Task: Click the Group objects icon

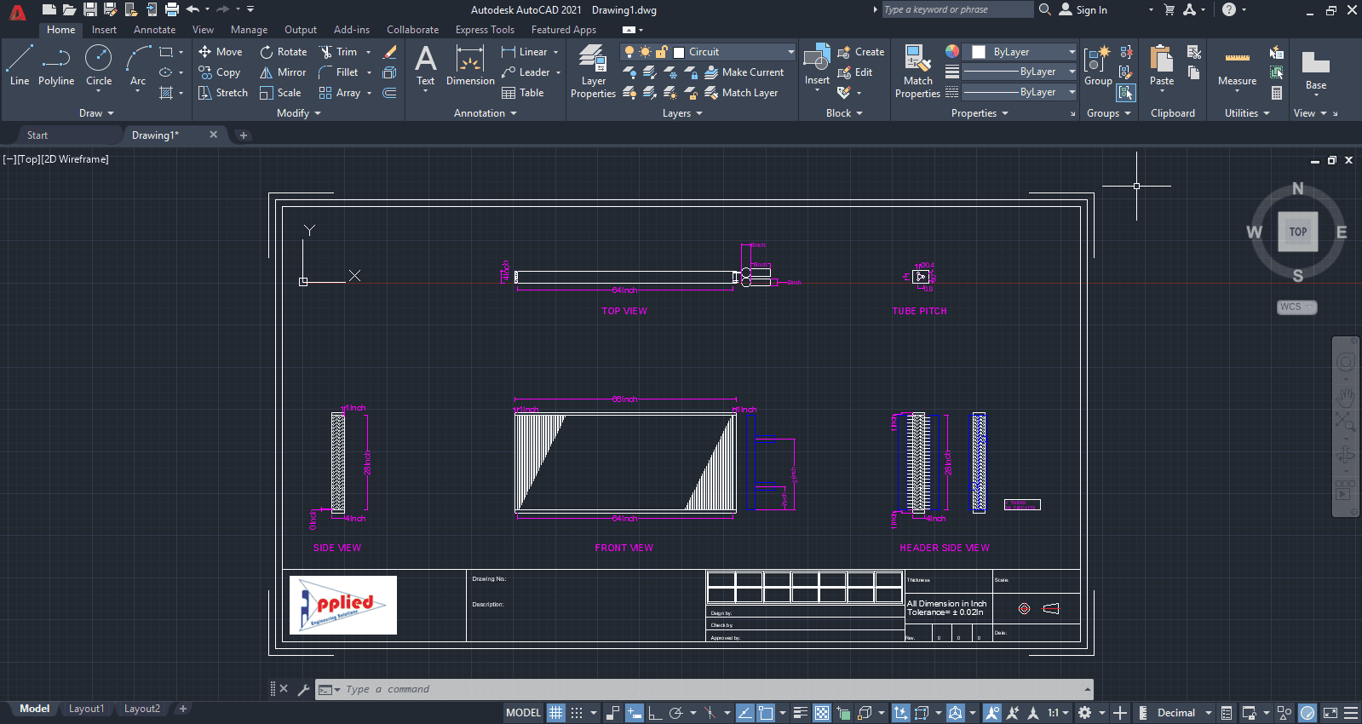Action: (1098, 66)
